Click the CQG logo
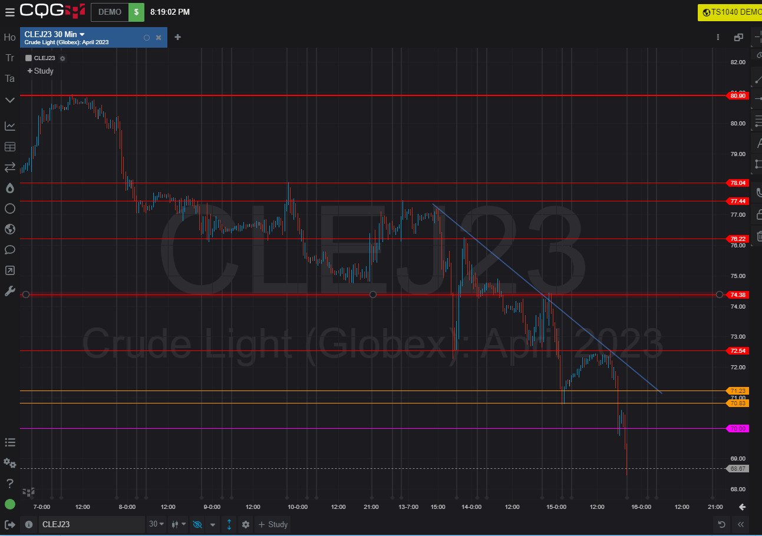This screenshot has width=762, height=536. point(52,11)
